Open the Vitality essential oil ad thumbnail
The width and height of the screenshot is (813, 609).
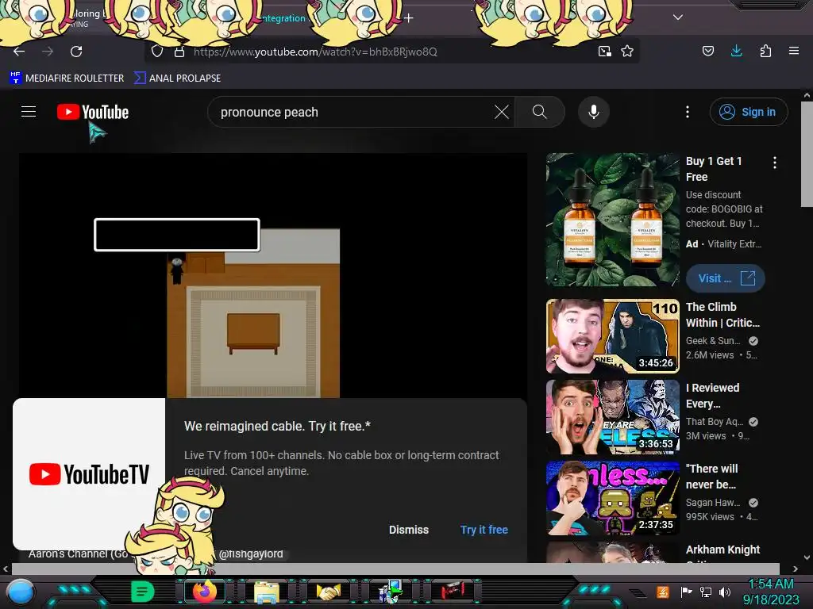click(612, 220)
